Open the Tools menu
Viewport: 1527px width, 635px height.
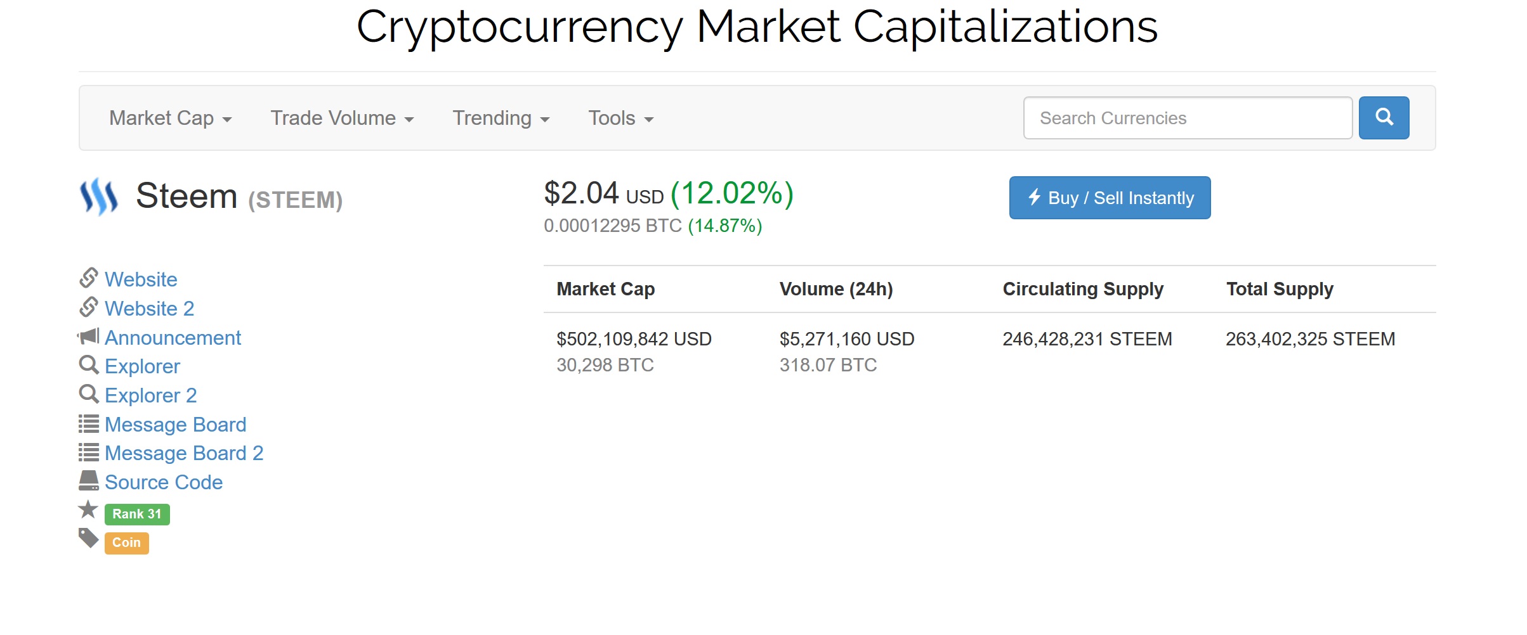tap(620, 119)
